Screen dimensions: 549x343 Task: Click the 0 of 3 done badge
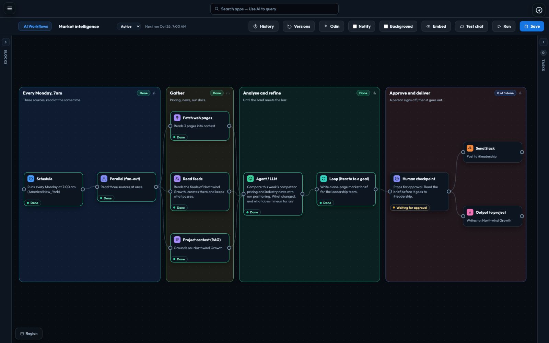pyautogui.click(x=505, y=93)
